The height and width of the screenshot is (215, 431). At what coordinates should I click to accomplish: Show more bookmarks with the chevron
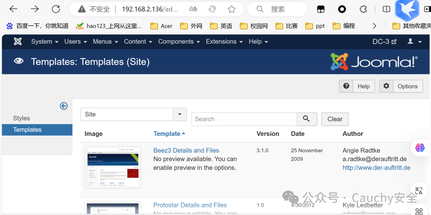coord(374,26)
